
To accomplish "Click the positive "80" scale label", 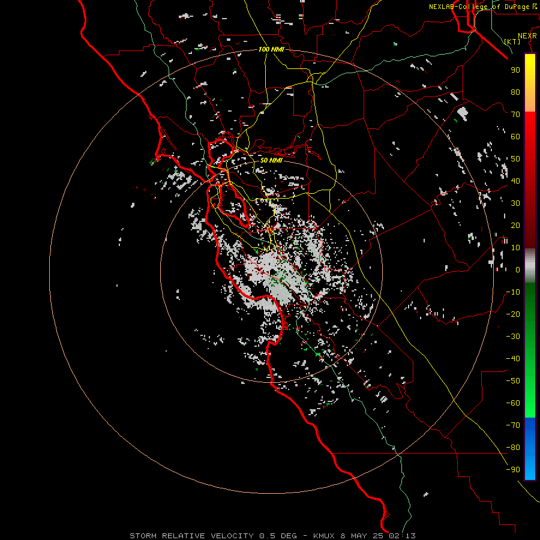I will [515, 92].
